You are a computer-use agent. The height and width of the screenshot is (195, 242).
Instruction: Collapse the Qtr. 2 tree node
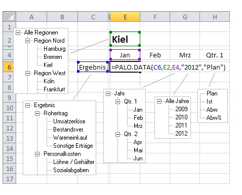point(117,134)
